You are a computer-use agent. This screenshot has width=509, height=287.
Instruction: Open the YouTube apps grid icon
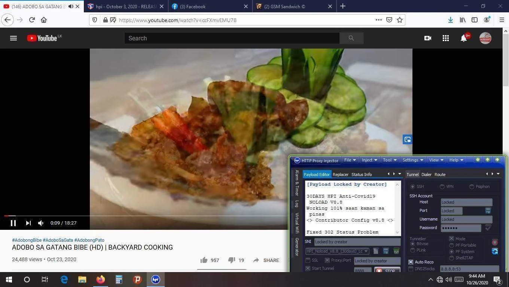point(446,38)
